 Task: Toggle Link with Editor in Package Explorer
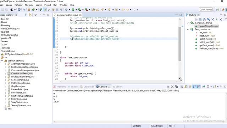(x=30, y=15)
